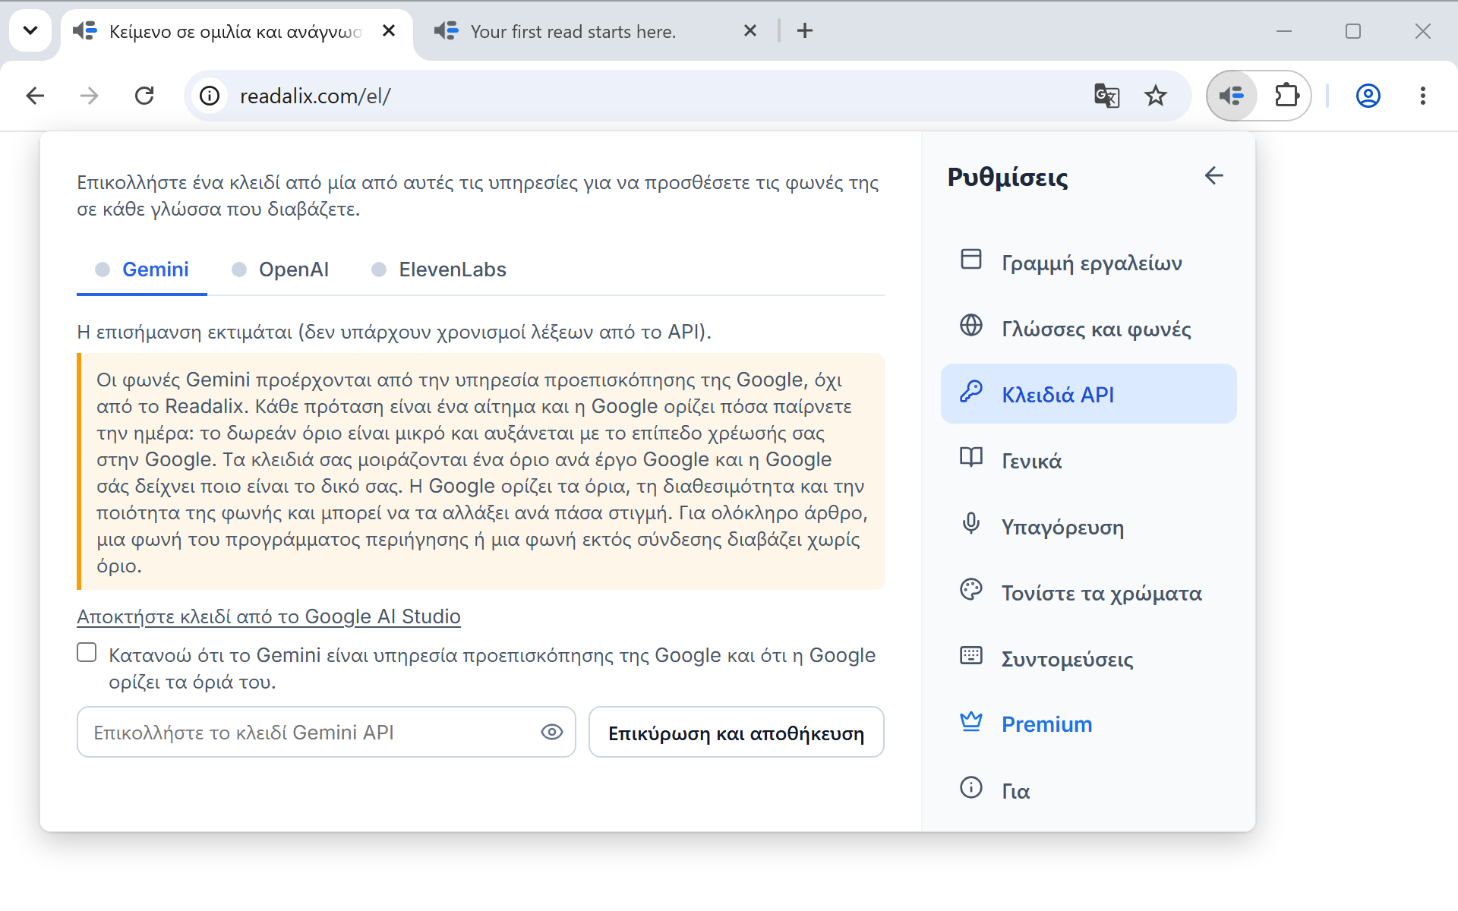Open Γραμμή εργαλείων settings

tap(1088, 263)
